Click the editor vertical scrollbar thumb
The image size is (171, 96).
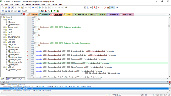coord(169,26)
